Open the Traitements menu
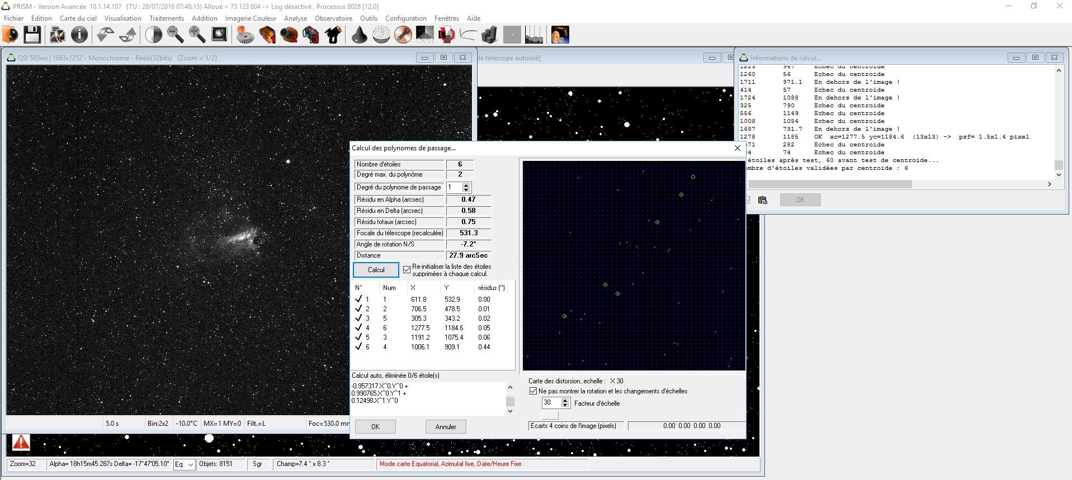This screenshot has width=1072, height=480. tap(166, 18)
